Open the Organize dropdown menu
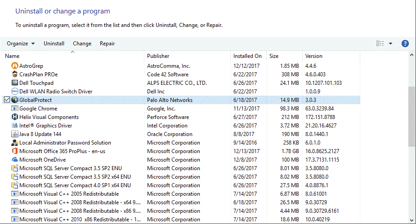This screenshot has width=416, height=224. click(21, 44)
